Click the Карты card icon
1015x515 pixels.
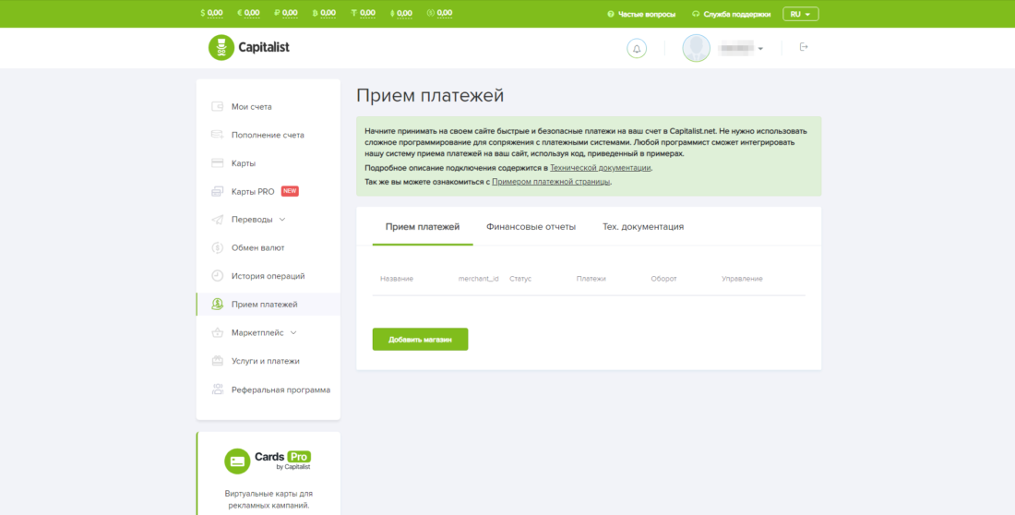[x=217, y=163]
